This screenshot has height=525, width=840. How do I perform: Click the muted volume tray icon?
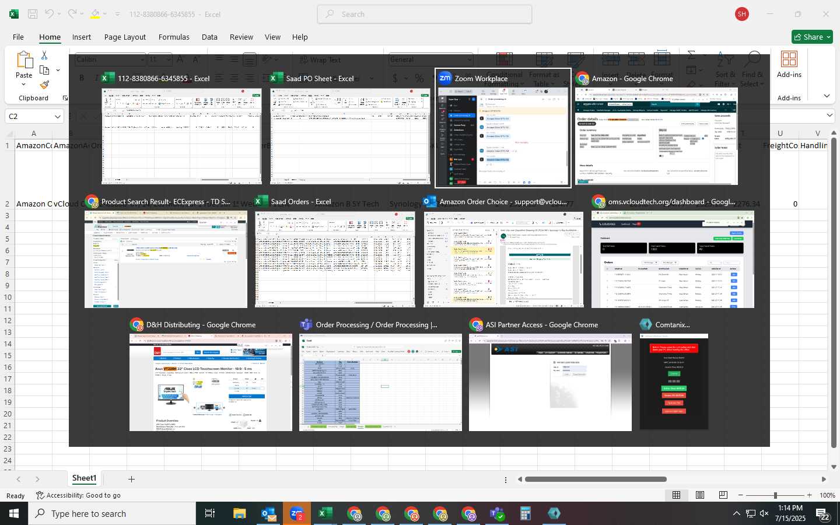(764, 513)
